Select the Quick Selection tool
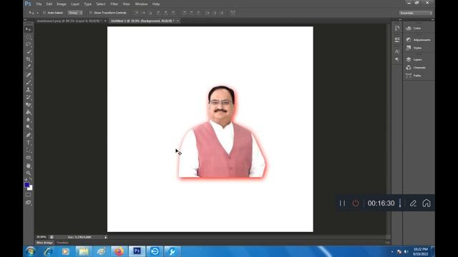 [x=29, y=52]
